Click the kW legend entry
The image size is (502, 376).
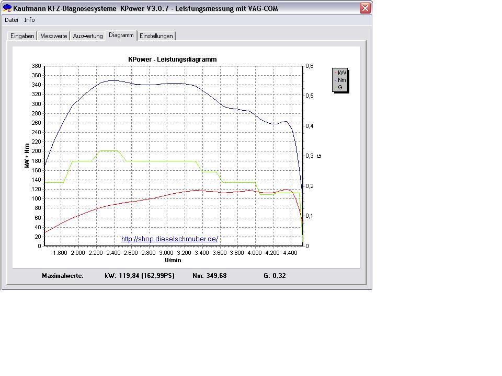pos(340,73)
